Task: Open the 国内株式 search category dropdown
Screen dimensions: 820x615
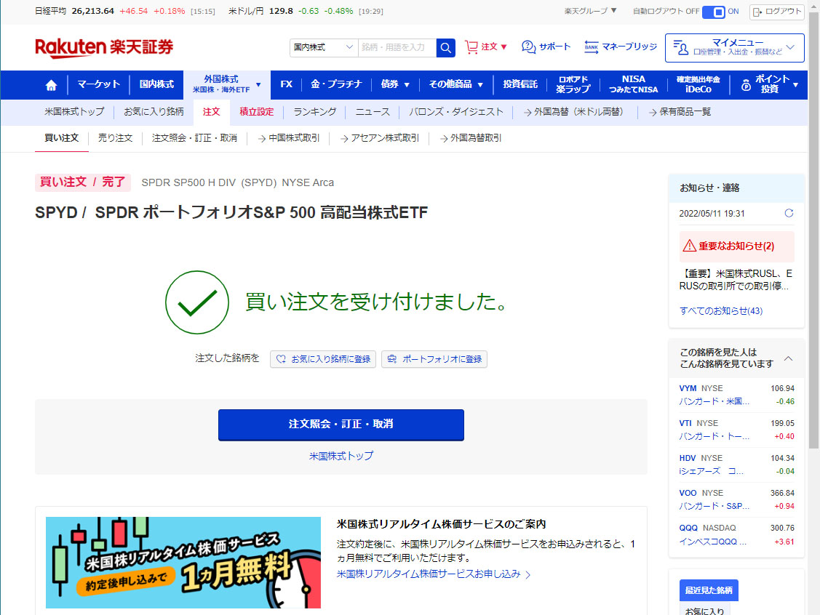Action: click(x=324, y=47)
